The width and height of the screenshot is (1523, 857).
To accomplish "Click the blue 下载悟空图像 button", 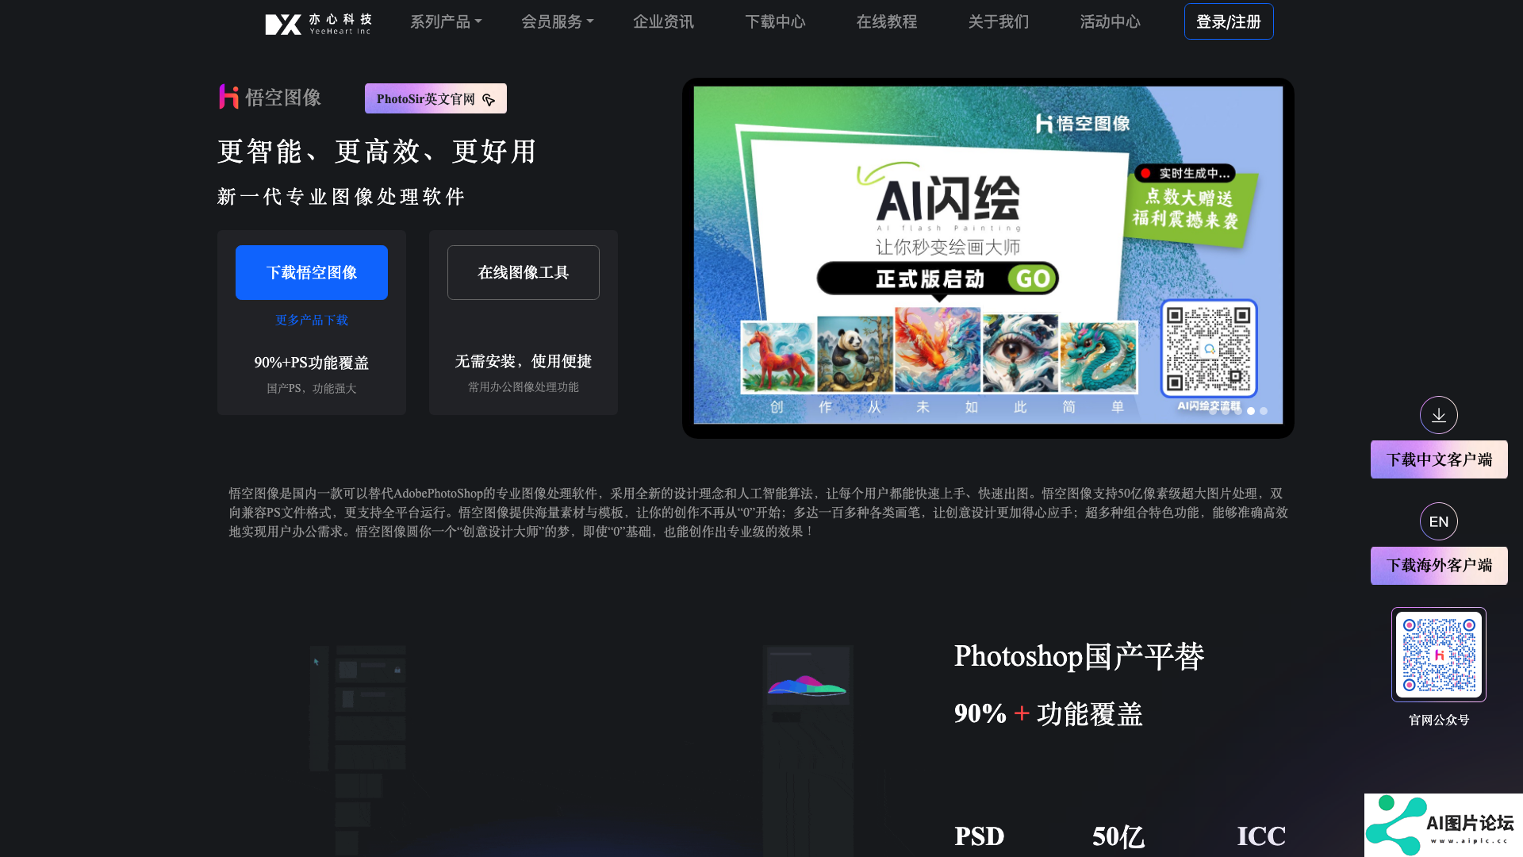I will tap(312, 272).
